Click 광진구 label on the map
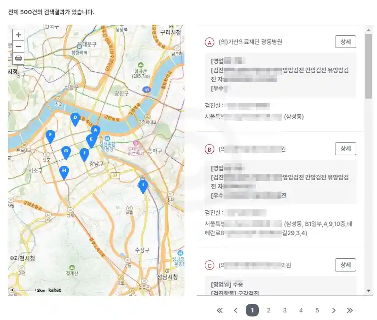Screen dimensions: 377x320 pyautogui.click(x=122, y=94)
